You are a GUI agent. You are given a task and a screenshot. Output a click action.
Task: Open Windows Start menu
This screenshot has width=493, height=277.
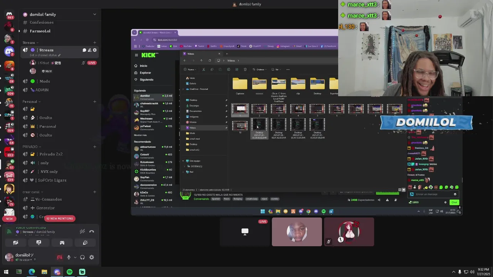point(6,272)
